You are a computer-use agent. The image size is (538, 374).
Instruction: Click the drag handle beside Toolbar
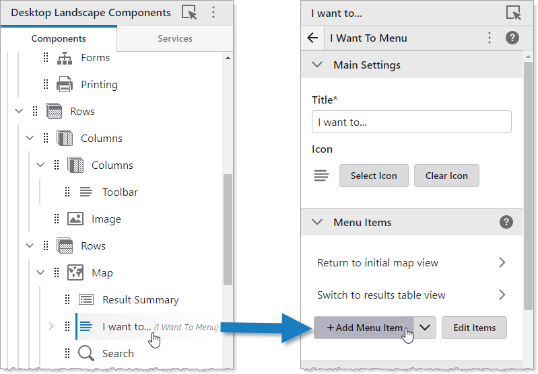67,192
